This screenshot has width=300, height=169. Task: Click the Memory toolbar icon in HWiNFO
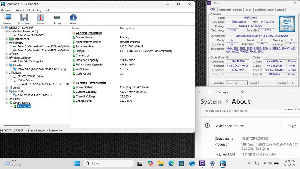tap(57, 19)
